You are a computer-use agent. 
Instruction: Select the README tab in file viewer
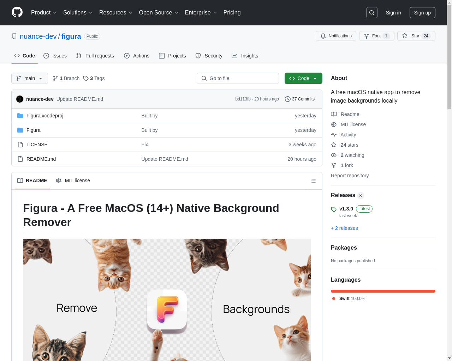32,180
